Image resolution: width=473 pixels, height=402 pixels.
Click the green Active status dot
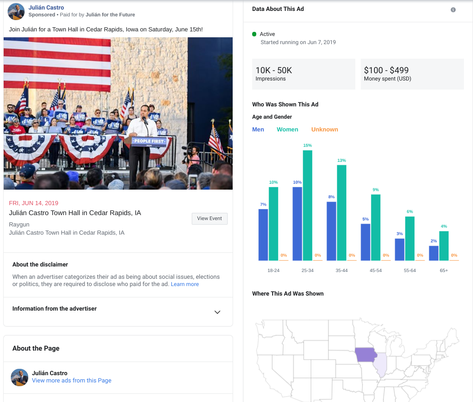(x=254, y=34)
